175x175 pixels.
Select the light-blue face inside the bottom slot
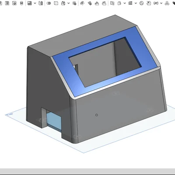click(54, 121)
